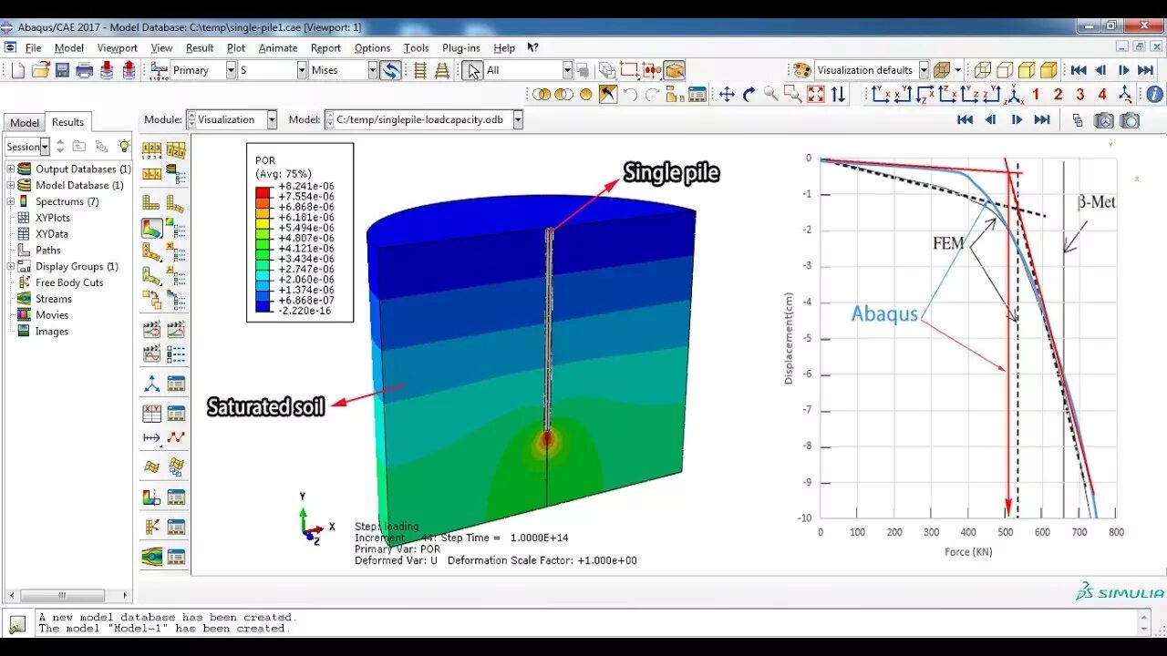1167x656 pixels.
Task: Click the Print icon in toolbar
Action: pyautogui.click(x=84, y=70)
